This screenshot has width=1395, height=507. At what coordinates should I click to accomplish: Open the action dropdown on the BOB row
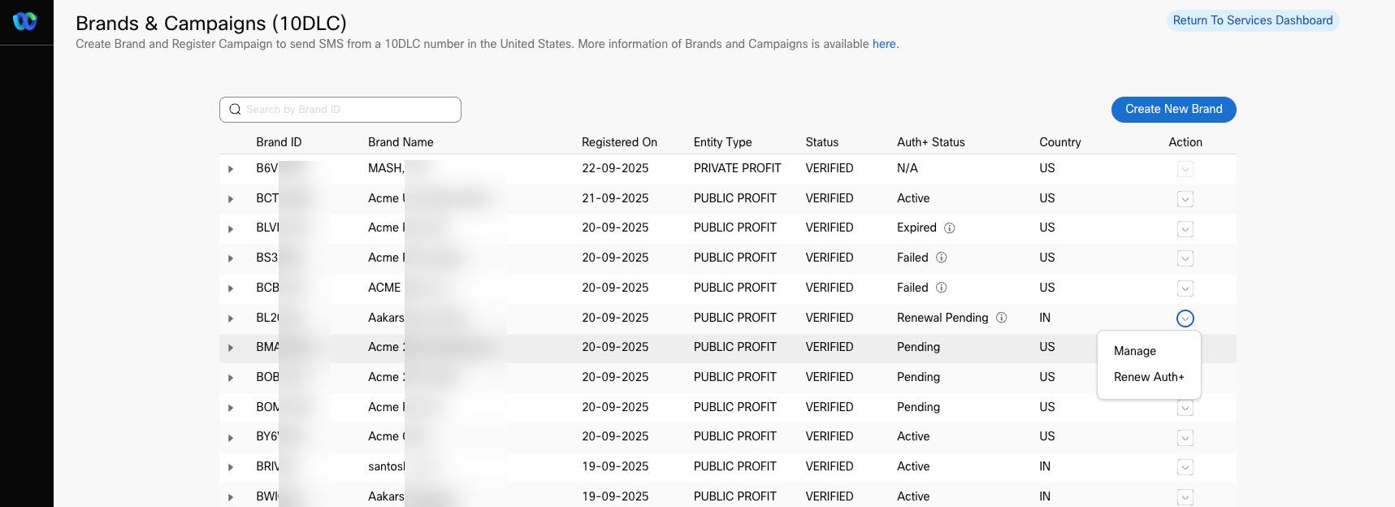[x=1185, y=378]
